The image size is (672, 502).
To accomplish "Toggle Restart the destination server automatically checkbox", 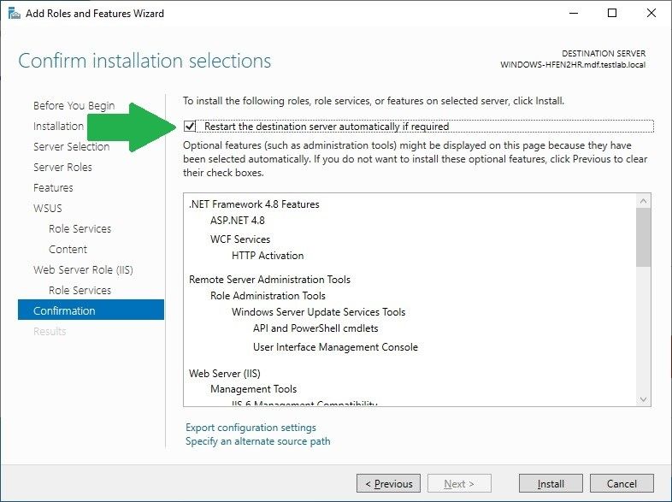I will [x=190, y=126].
